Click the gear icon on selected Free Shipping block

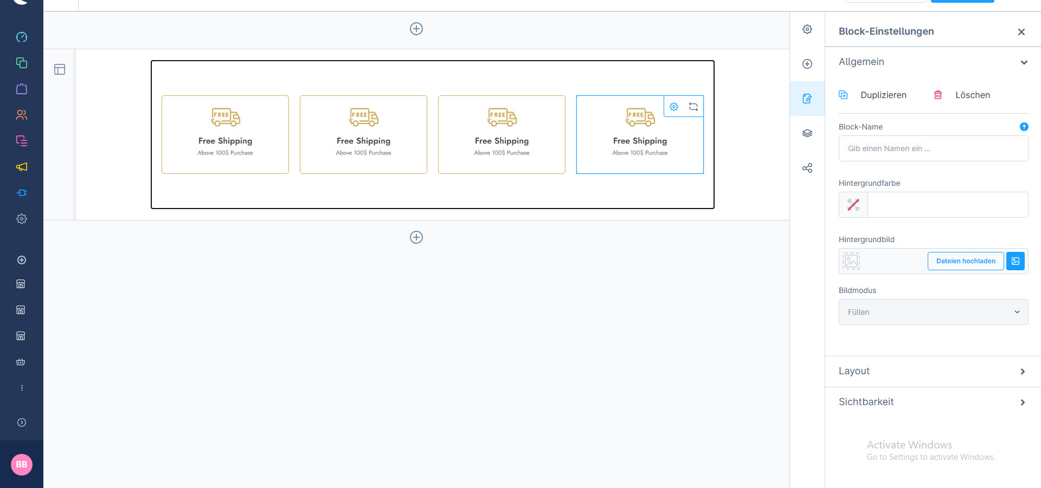(674, 107)
